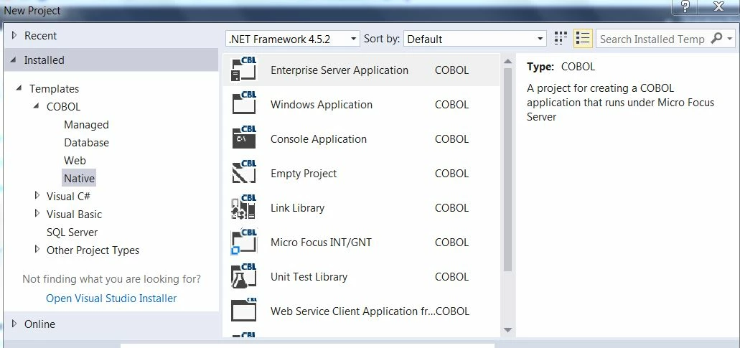Select the Visual Basic templates category

point(74,214)
